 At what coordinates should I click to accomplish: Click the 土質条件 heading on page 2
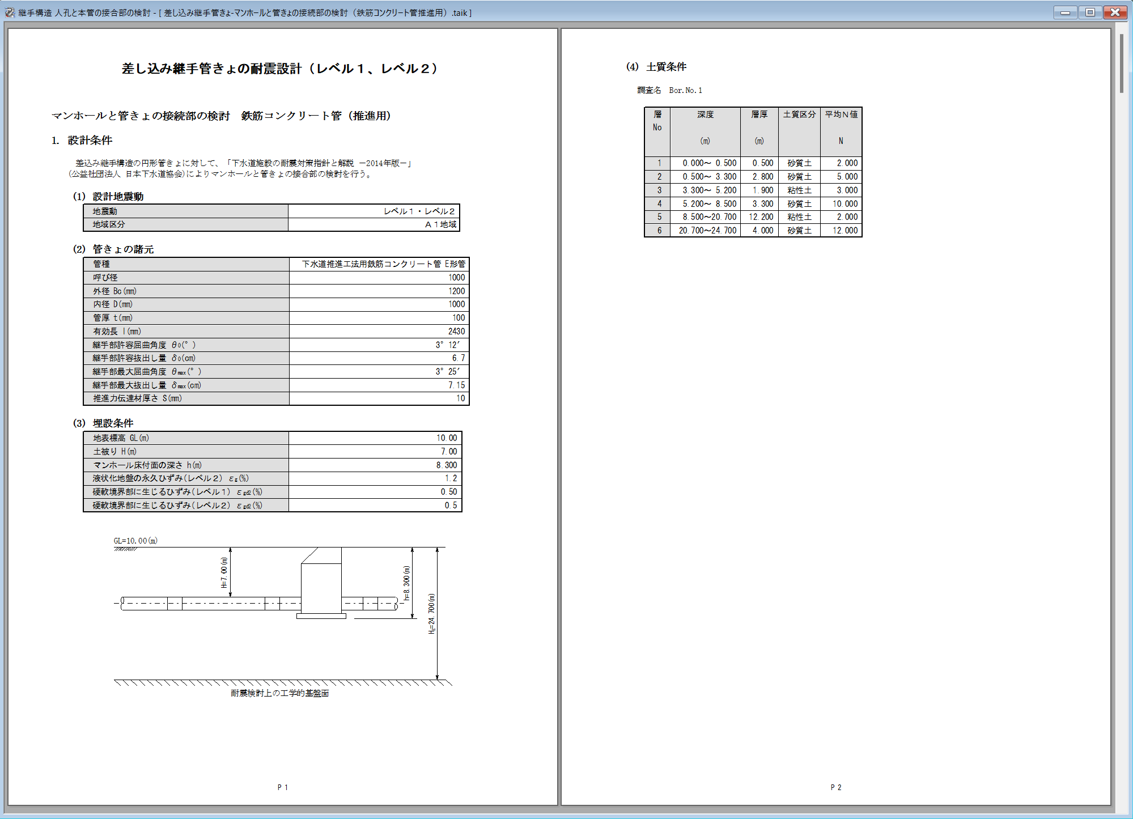665,67
